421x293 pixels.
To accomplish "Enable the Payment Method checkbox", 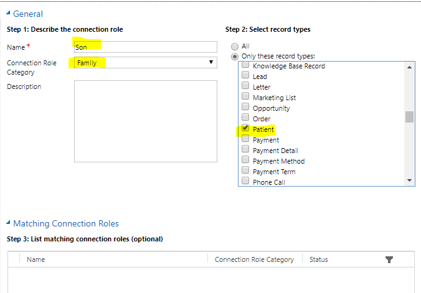I will point(245,160).
